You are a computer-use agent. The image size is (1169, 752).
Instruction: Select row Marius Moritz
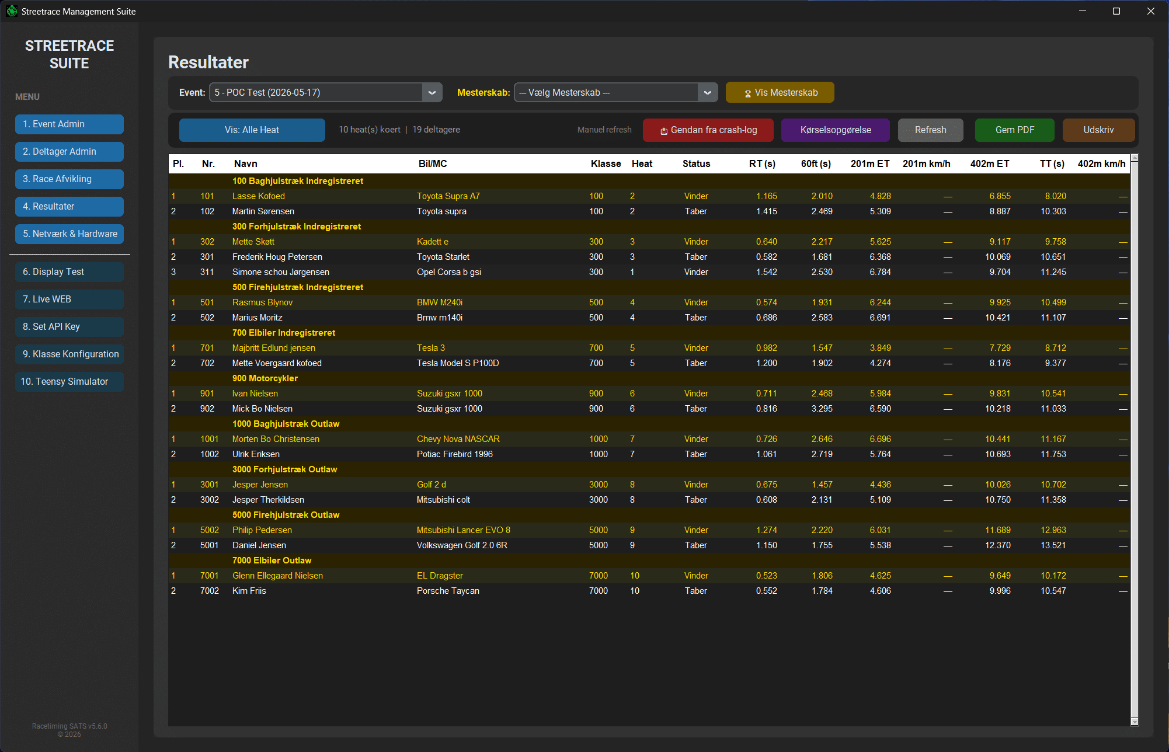(649, 318)
